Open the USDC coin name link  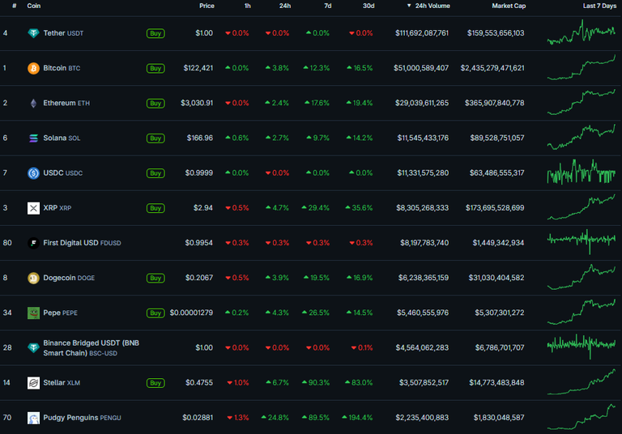click(62, 173)
